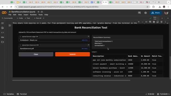The width and height of the screenshot is (171, 96).
Task: Delete the cell with trash icon
Action: (161, 22)
